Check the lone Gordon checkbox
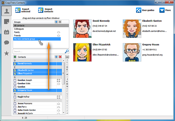This screenshot has width=175, height=121. coord(15,87)
